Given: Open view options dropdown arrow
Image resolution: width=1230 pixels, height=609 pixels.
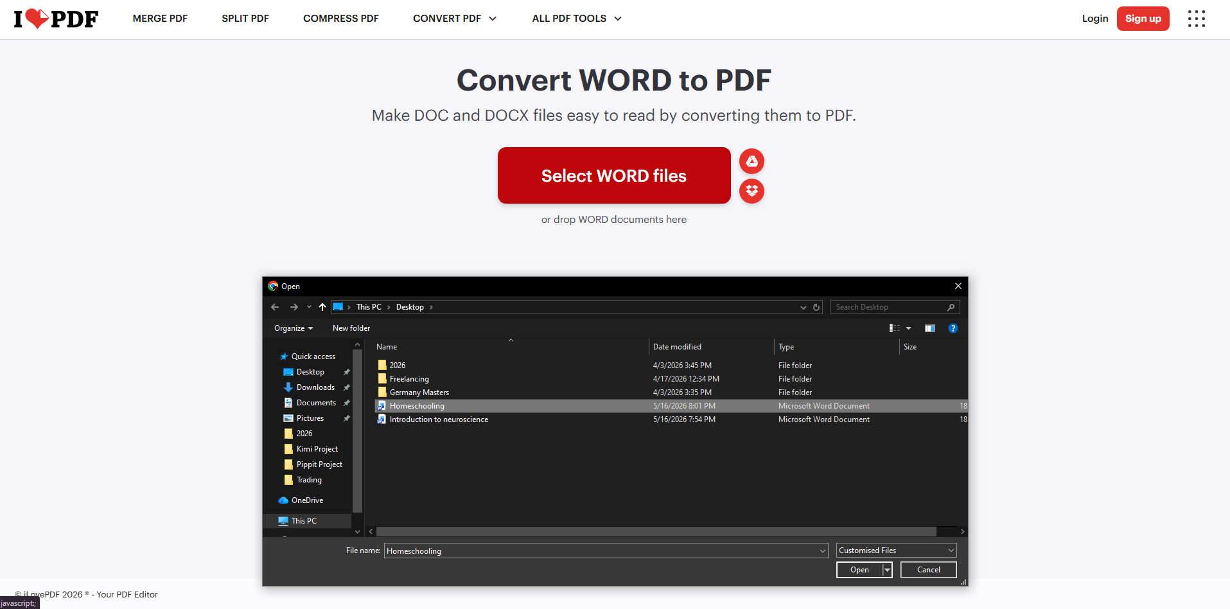Looking at the screenshot, I should point(908,328).
